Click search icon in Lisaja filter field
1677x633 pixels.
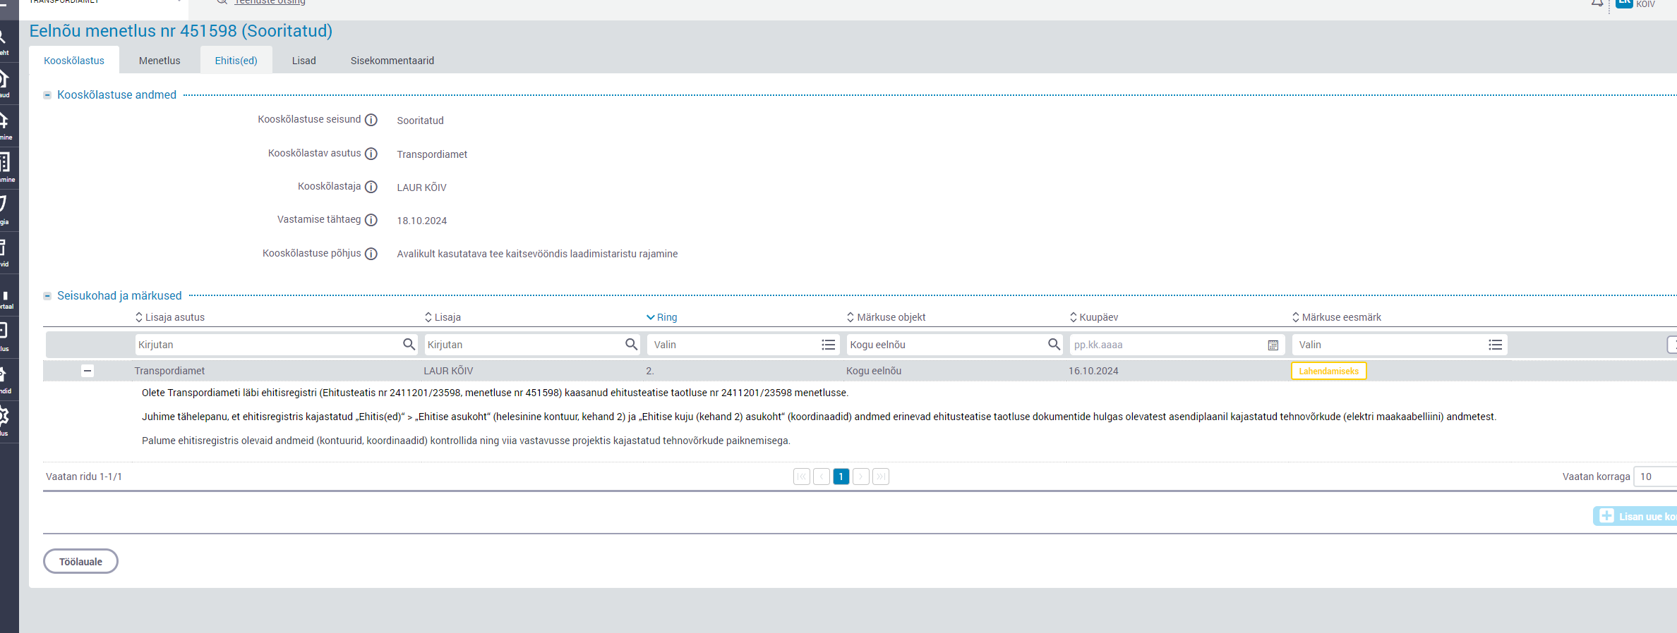coord(631,344)
